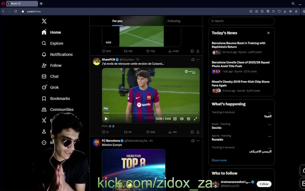Open Messi's Cheeky 2019 Free-Kick news
The image size is (305, 191).
[x=241, y=86]
